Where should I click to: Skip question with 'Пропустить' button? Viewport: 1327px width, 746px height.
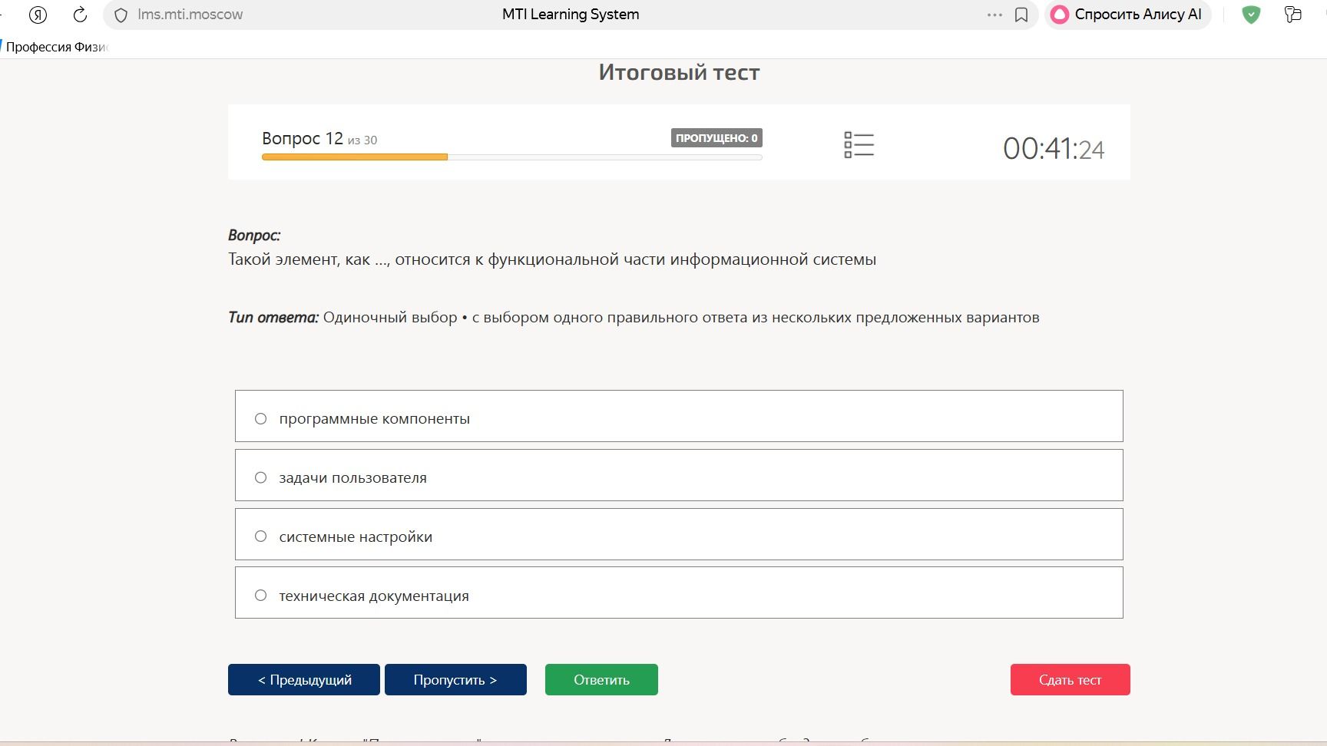coord(455,680)
